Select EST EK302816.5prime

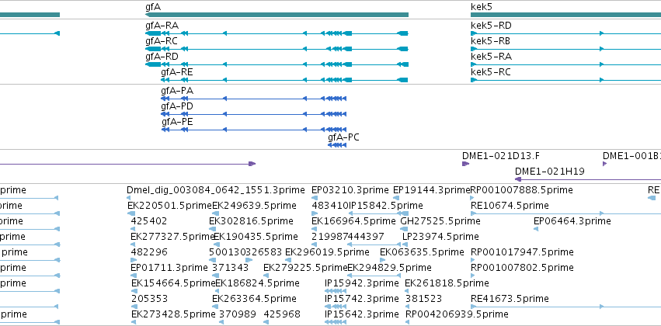[x=251, y=221]
